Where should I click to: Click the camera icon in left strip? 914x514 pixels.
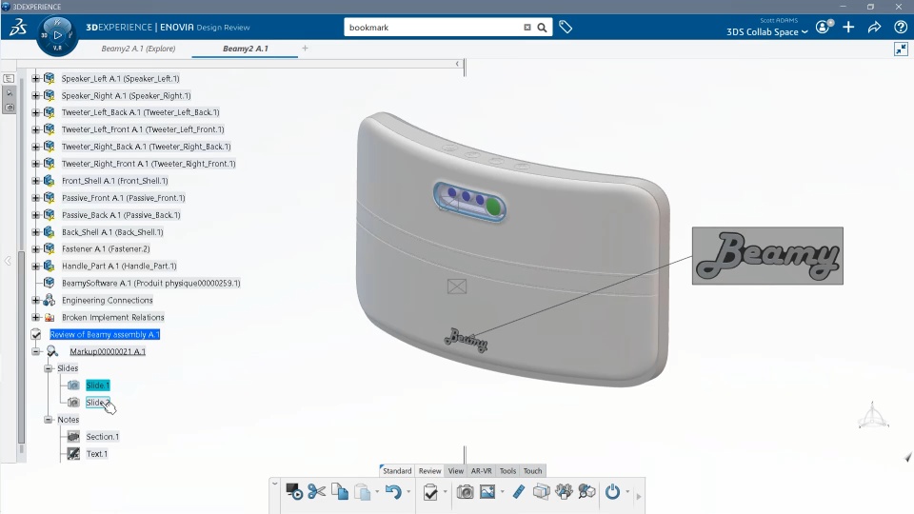pyautogui.click(x=9, y=108)
